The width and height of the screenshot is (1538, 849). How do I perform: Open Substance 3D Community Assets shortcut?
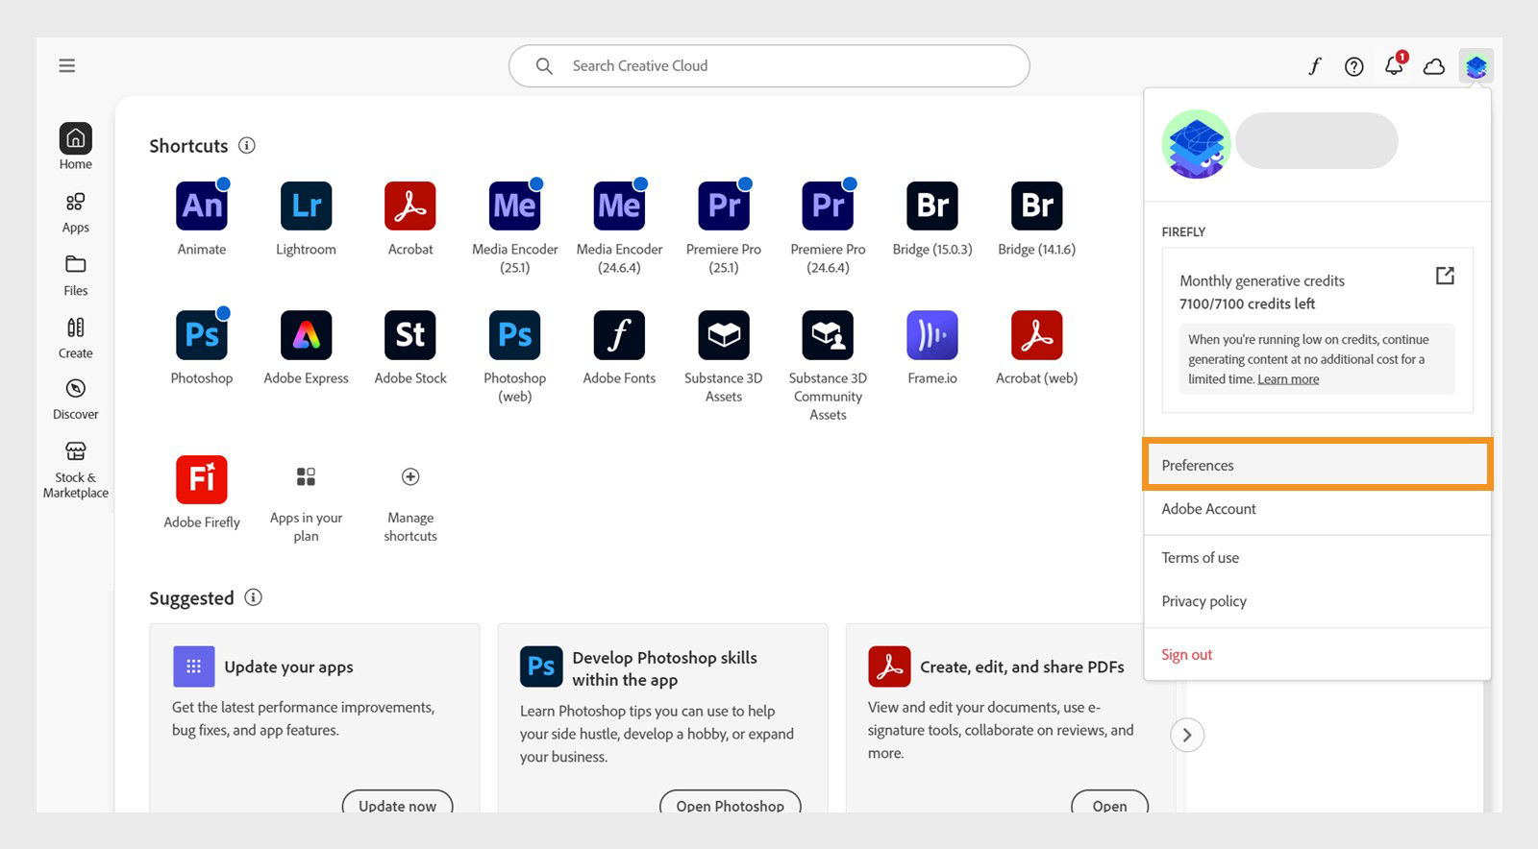pyautogui.click(x=828, y=335)
